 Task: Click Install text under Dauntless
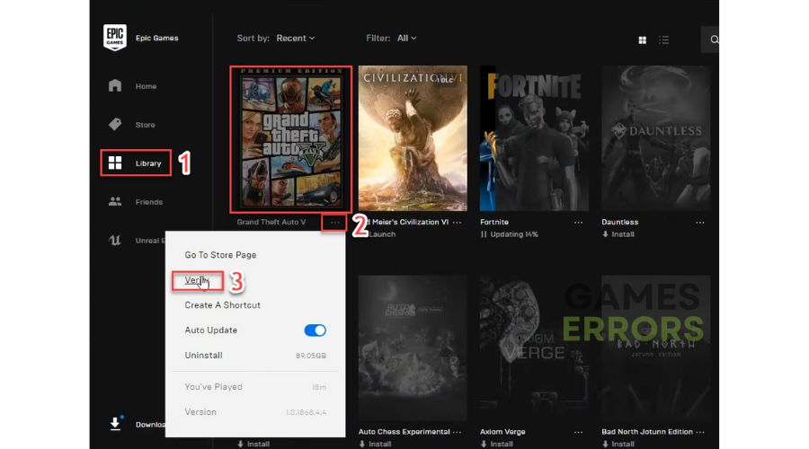pos(623,234)
